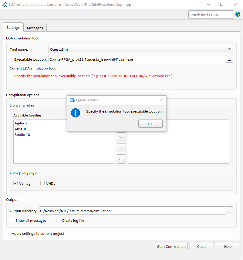Viewport: 243px width, 260px height.
Task: Click the globe icon beside the search box
Action: point(238,15)
